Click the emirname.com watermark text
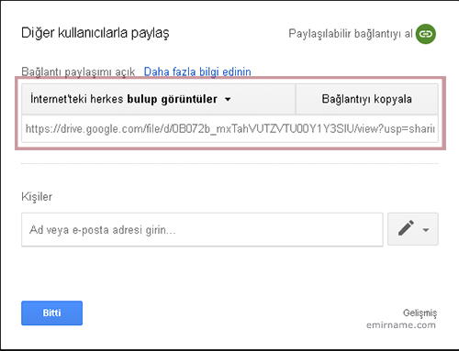 (x=401, y=324)
